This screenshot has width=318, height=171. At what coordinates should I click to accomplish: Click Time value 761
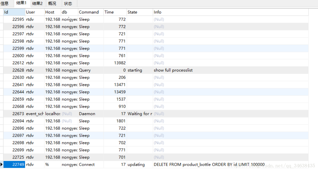(x=115, y=56)
